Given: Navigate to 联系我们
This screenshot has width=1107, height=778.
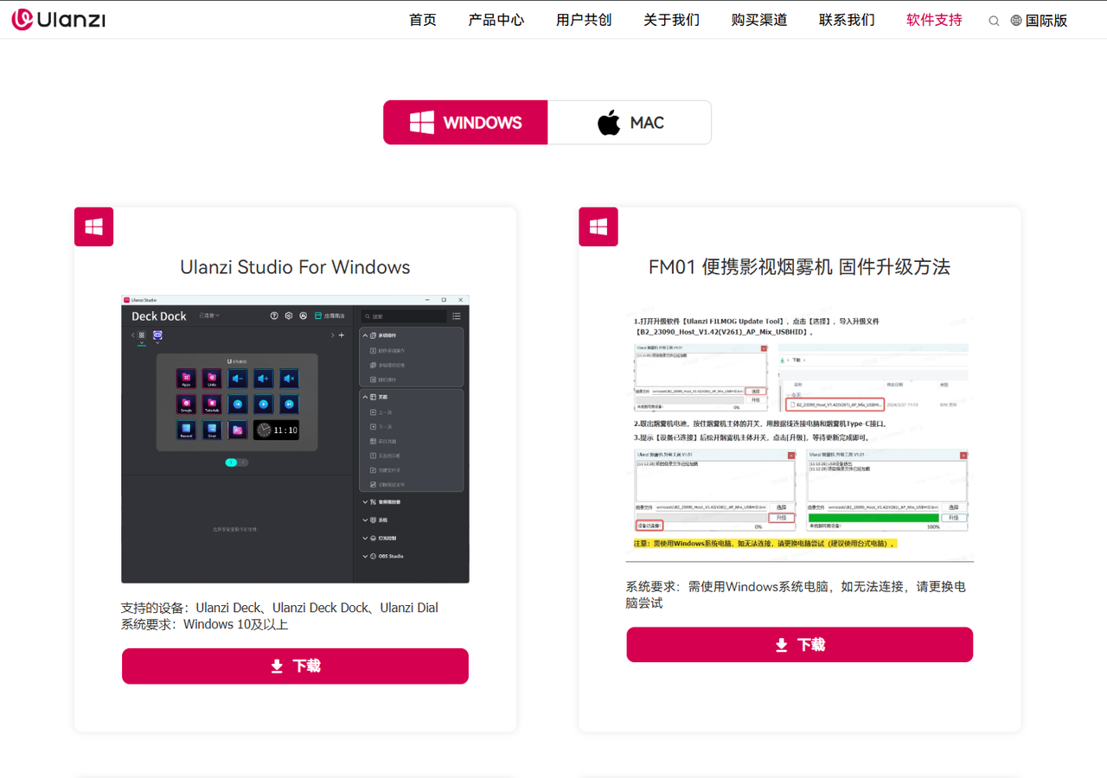Looking at the screenshot, I should point(847,20).
